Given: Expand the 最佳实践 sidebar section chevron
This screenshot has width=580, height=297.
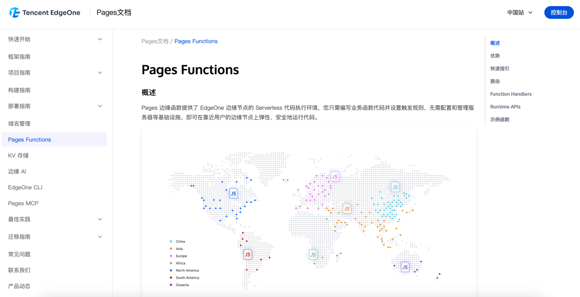Looking at the screenshot, I should point(100,219).
